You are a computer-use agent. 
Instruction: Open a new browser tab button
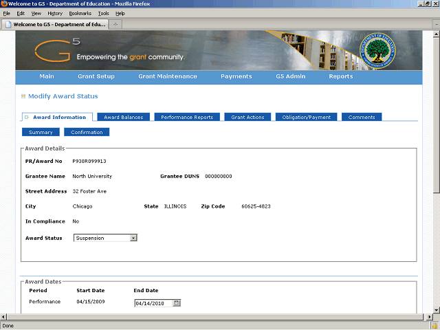pyautogui.click(x=115, y=25)
